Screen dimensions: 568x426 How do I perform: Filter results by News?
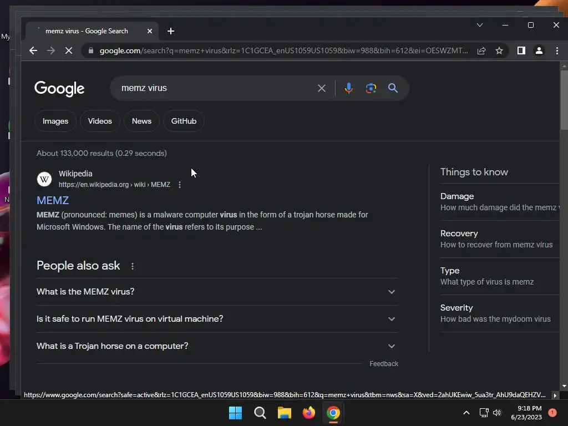141,121
